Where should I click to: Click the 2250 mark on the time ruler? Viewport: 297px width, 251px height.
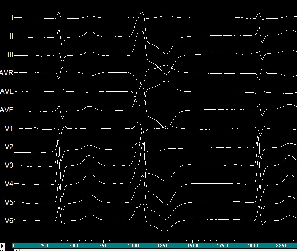282,246
